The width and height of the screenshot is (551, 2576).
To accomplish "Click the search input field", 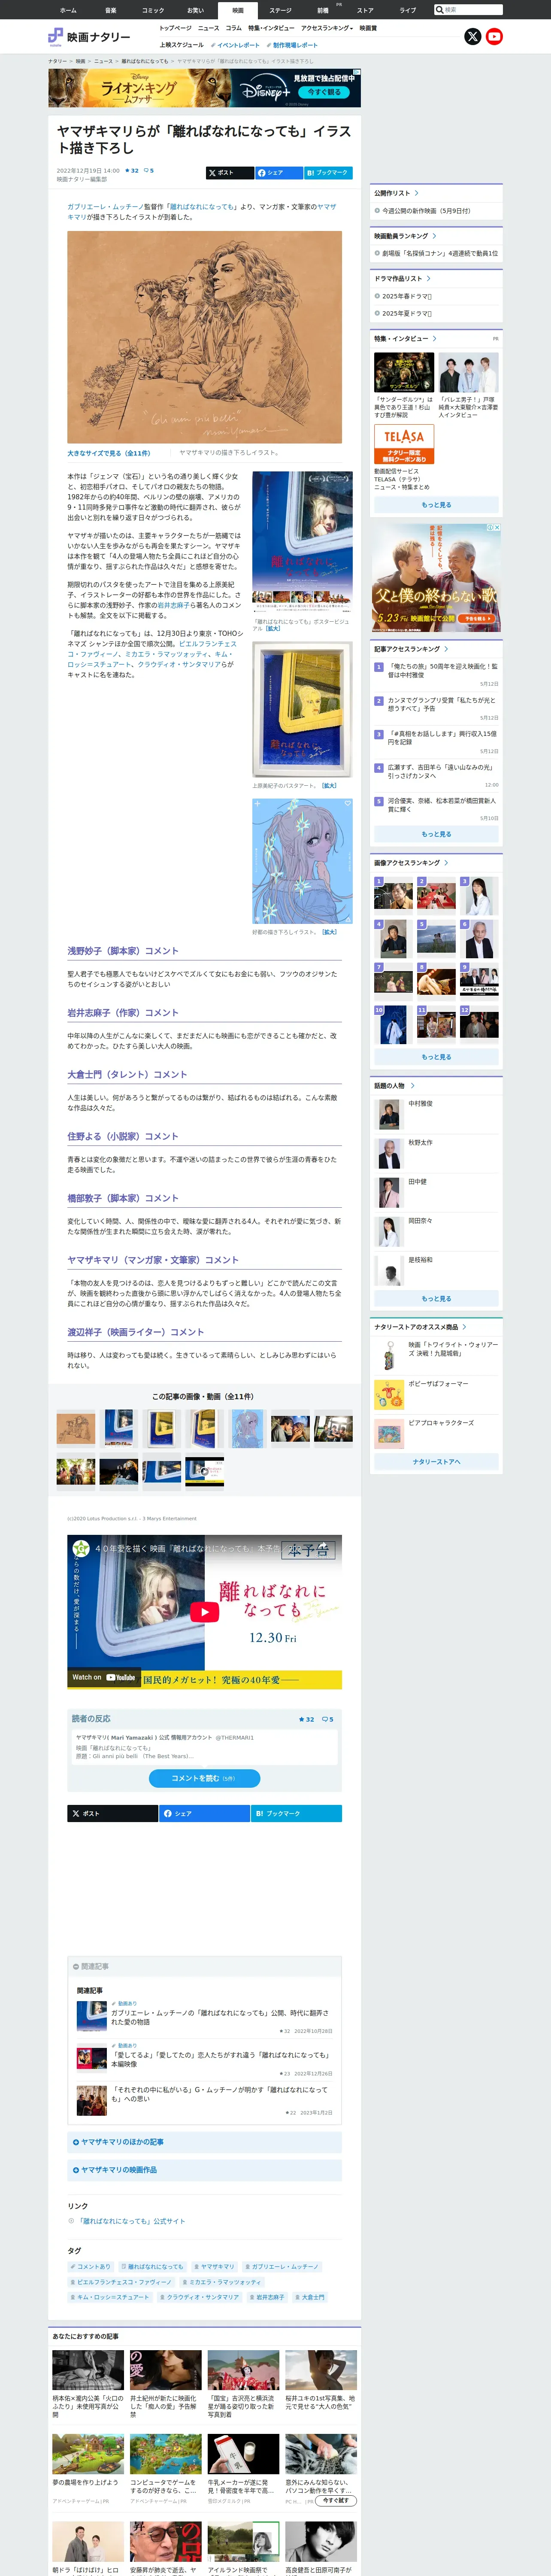I will (x=473, y=10).
